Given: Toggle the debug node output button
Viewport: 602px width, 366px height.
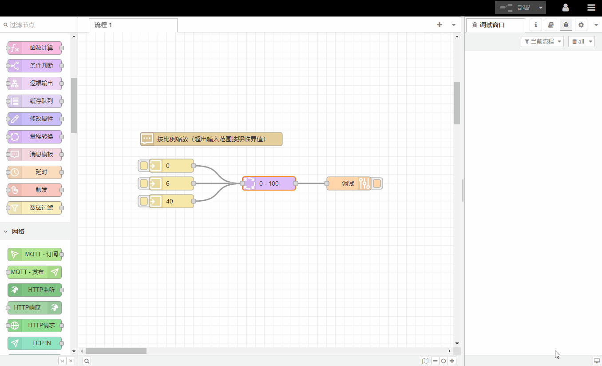Looking at the screenshot, I should (377, 183).
